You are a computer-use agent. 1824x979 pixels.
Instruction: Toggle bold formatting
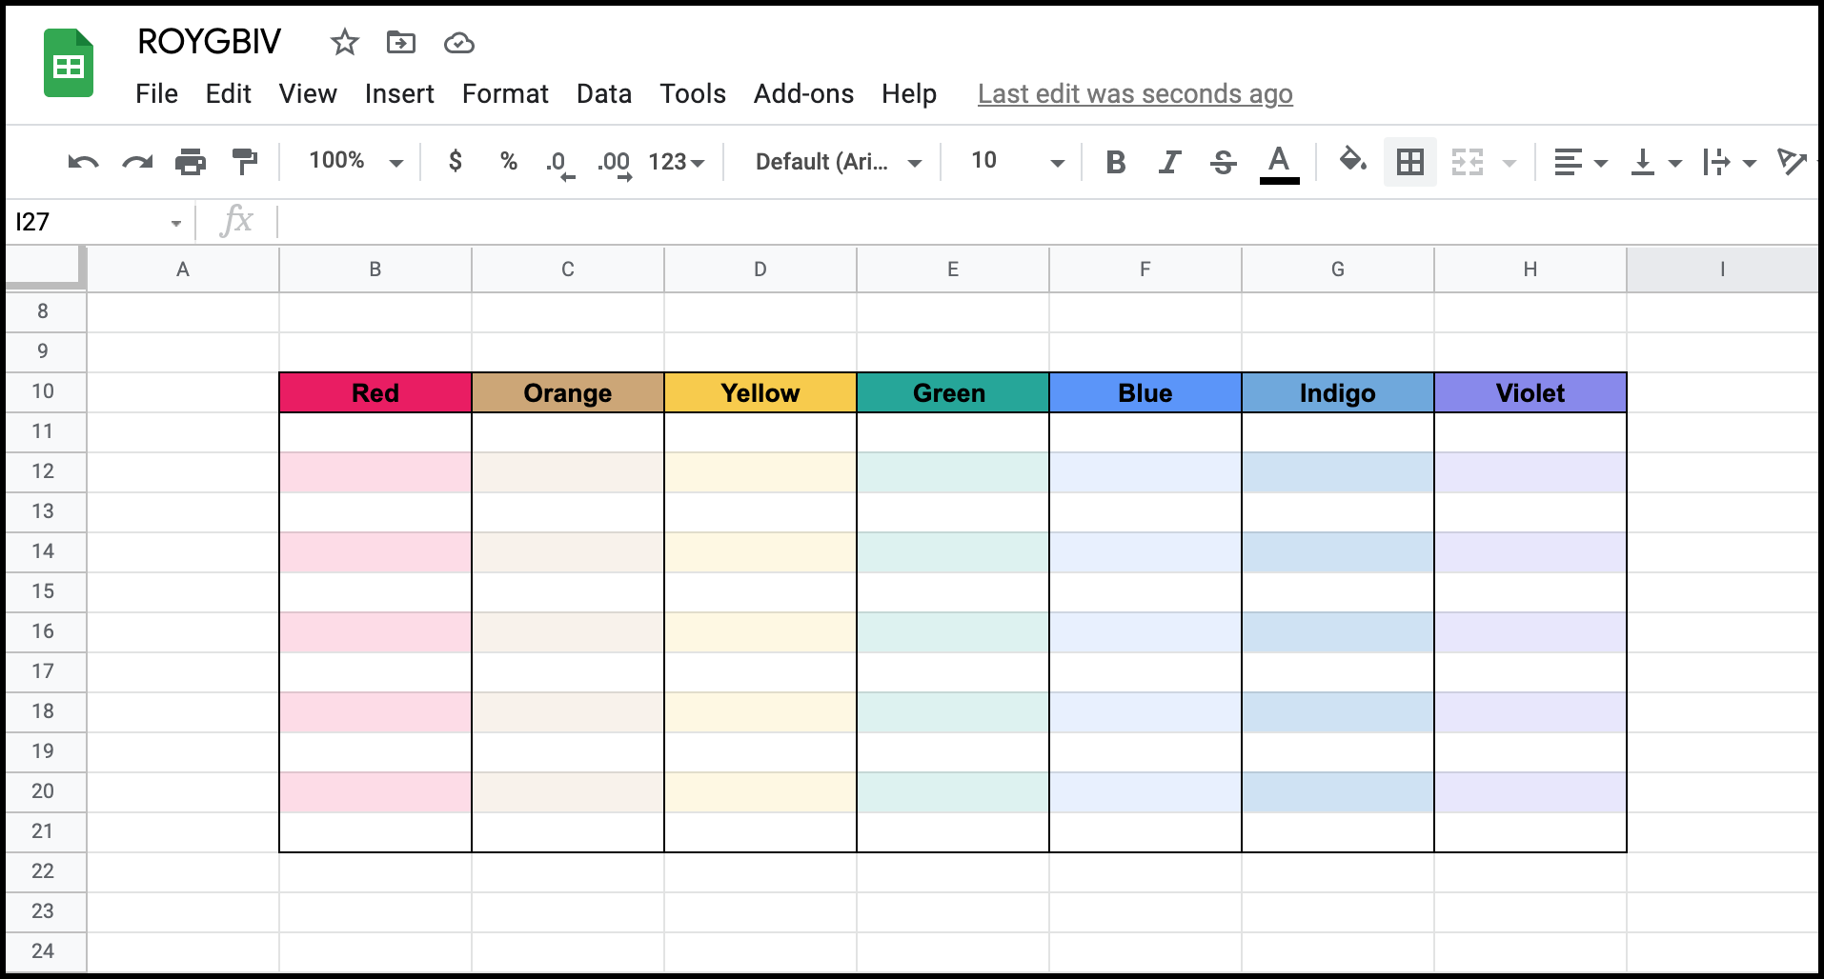(1115, 162)
